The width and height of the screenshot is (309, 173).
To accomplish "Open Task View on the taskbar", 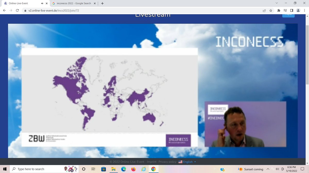I will click(93, 169).
